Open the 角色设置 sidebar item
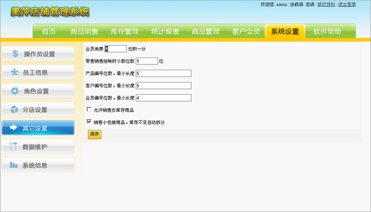The height and width of the screenshot is (212, 371). click(38, 91)
